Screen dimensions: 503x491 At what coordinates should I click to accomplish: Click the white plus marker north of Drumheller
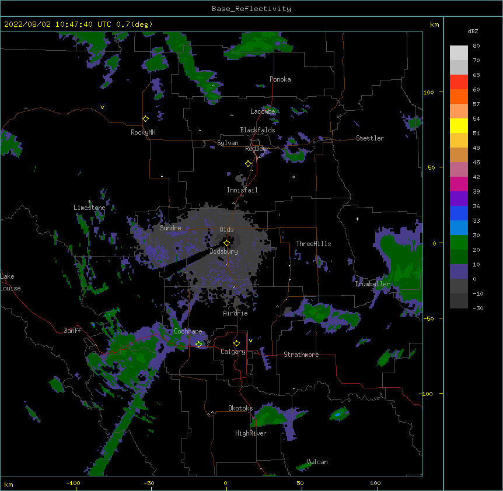coord(357,219)
